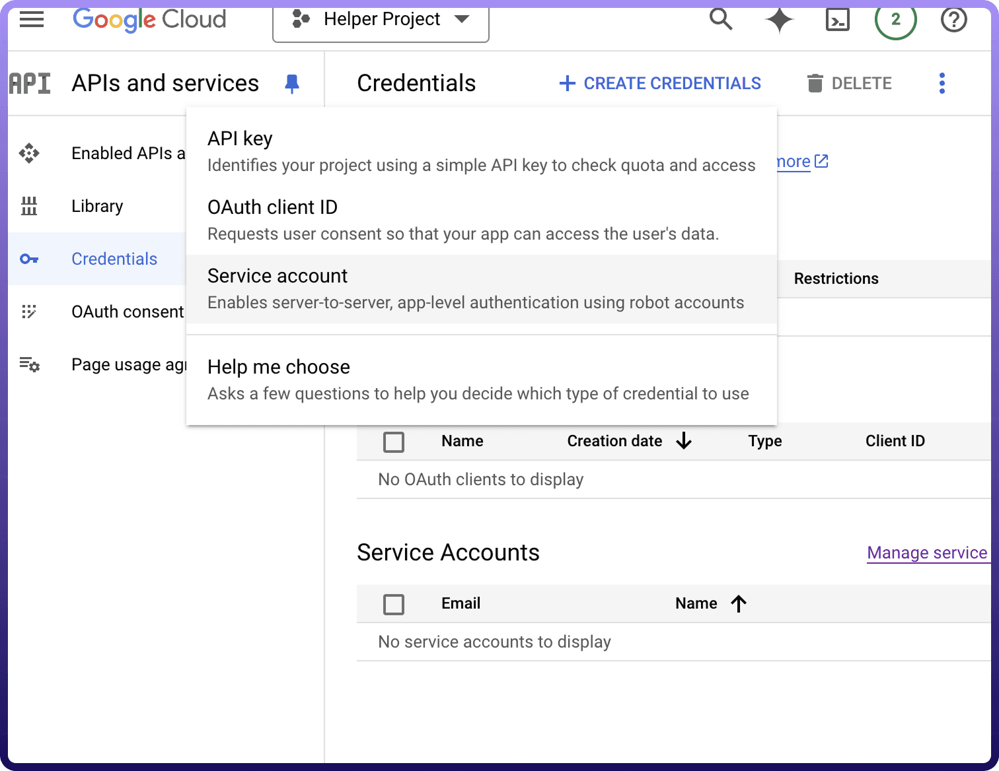Select all OAuth clients checkbox

click(394, 442)
